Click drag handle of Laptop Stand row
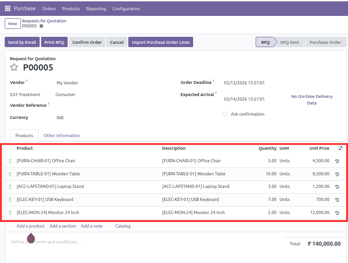 [x=10, y=187]
